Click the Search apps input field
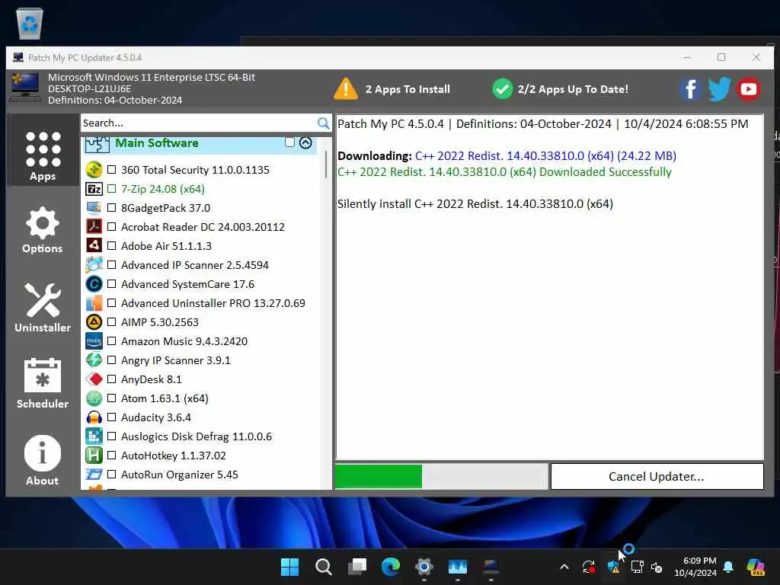Image resolution: width=780 pixels, height=585 pixels. (199, 123)
